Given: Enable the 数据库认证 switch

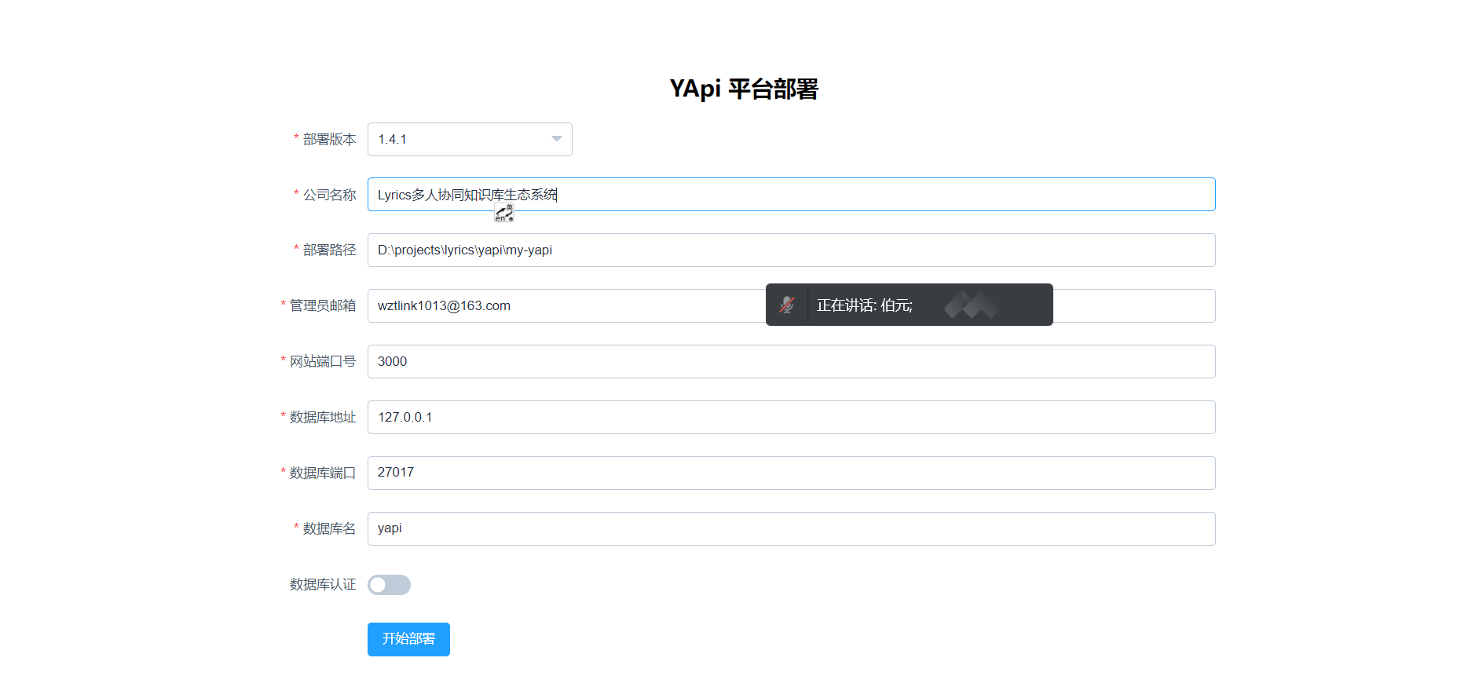Looking at the screenshot, I should (x=389, y=585).
